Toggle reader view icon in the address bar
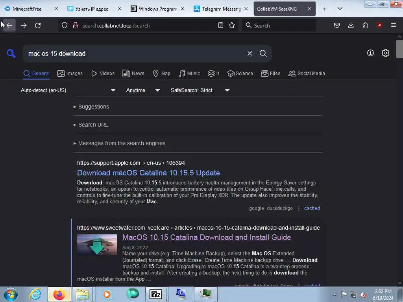Image resolution: width=403 pixels, height=302 pixels. point(220,25)
